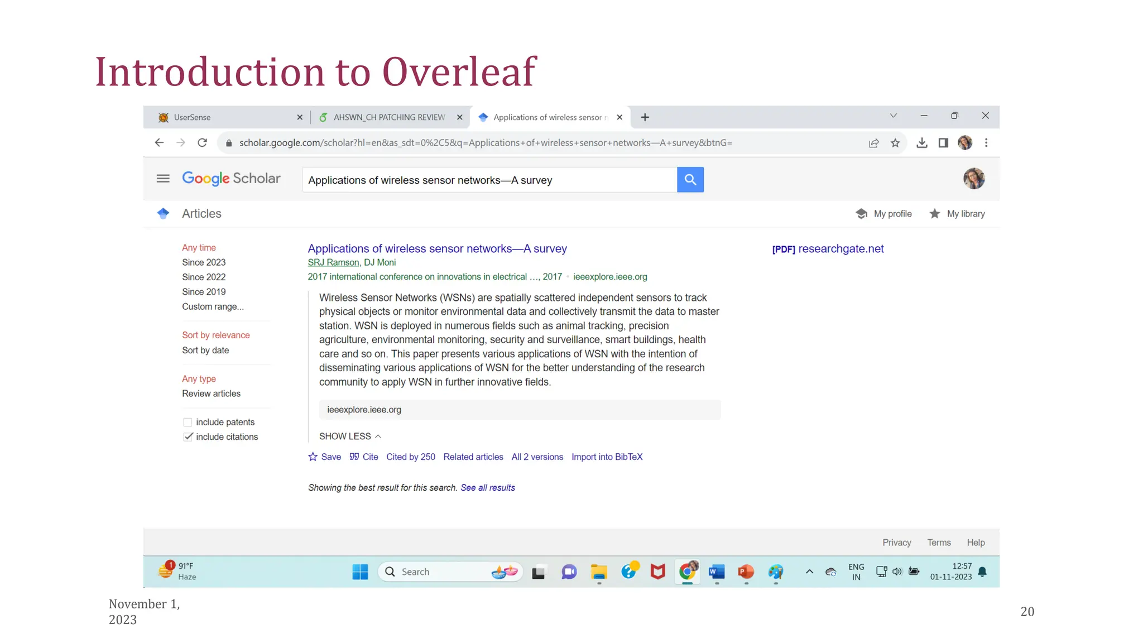
Task: Go back with the browser back arrow
Action: pyautogui.click(x=159, y=143)
